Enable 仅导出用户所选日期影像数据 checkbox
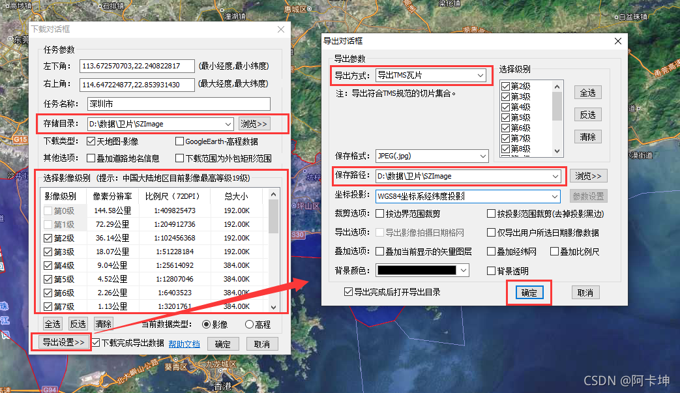680x393 pixels. point(492,233)
